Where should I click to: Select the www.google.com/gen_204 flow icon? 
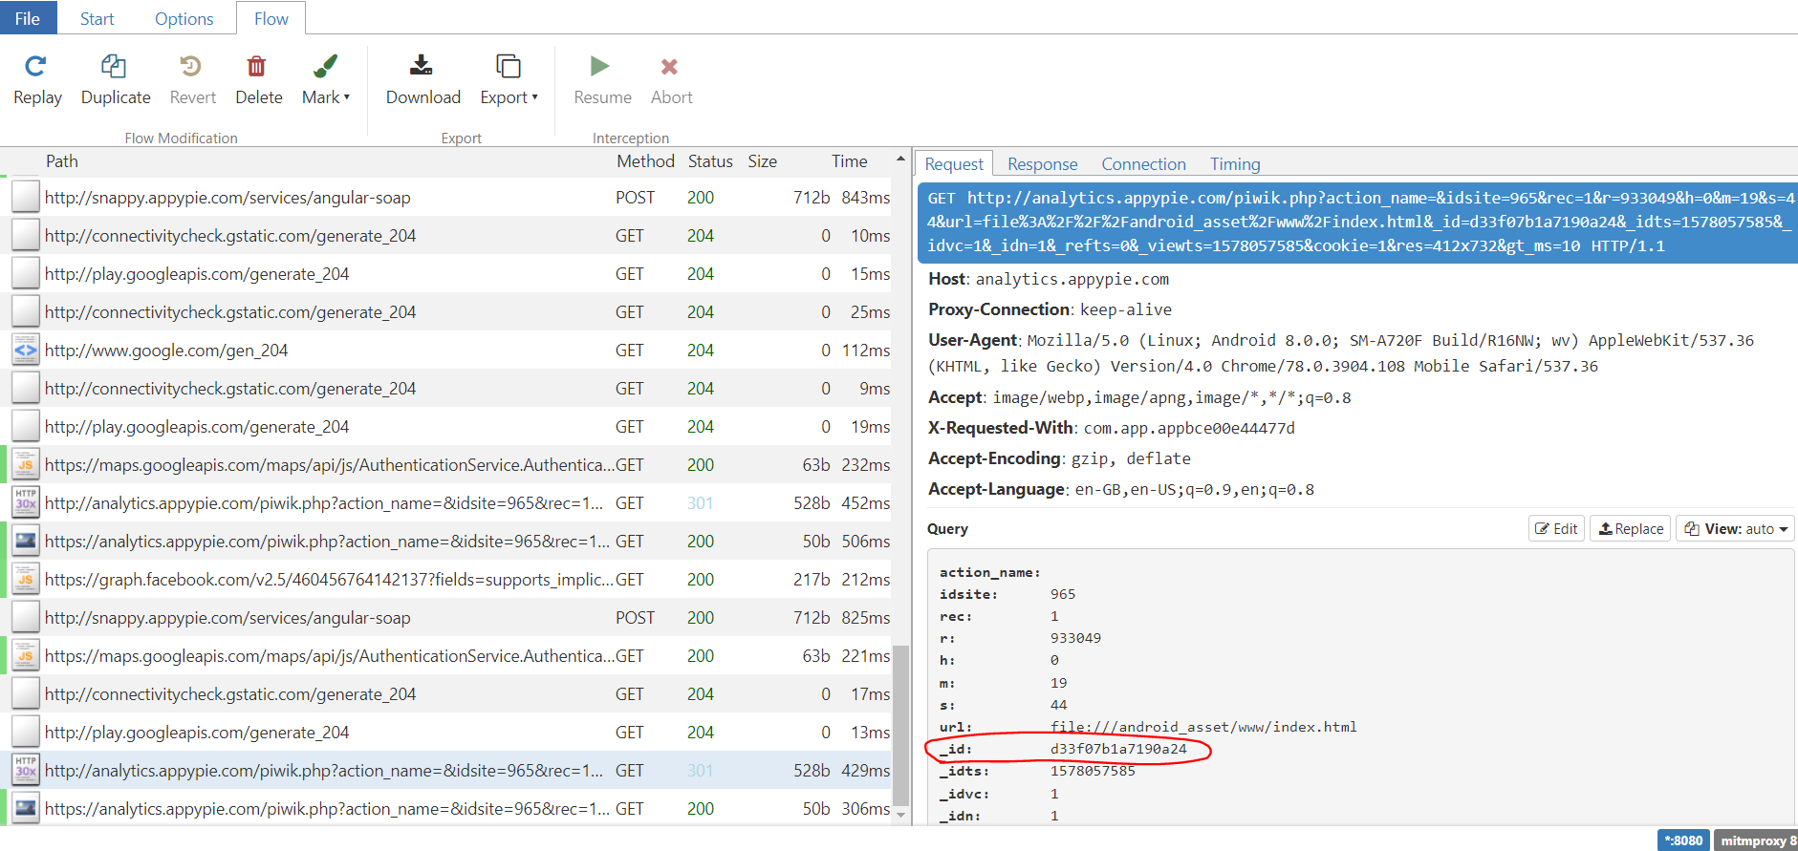click(26, 350)
